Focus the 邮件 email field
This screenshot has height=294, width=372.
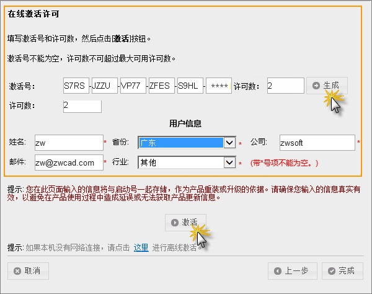(68, 163)
